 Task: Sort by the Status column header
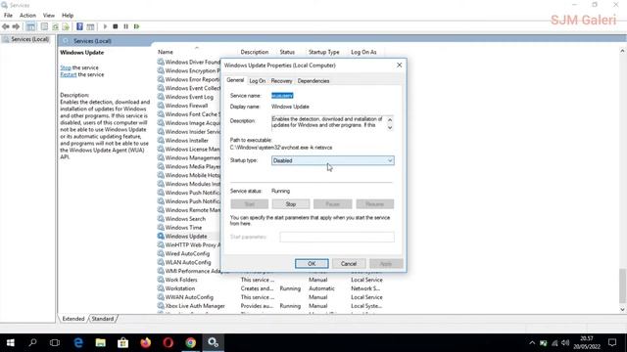tap(287, 52)
